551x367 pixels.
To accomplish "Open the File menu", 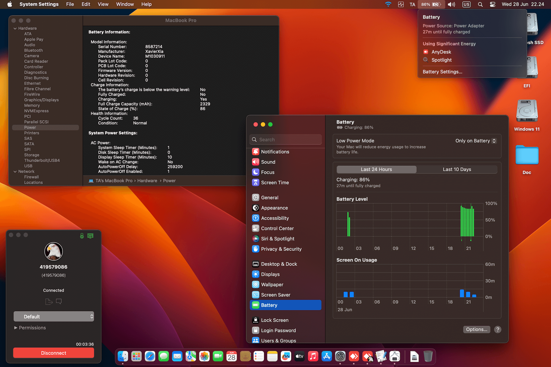I will (70, 4).
